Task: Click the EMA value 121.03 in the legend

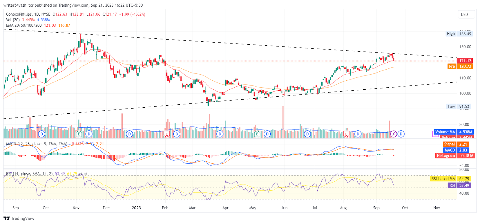Action: click(x=50, y=25)
